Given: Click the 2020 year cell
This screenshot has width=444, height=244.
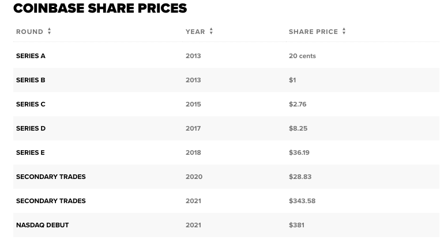Looking at the screenshot, I should (x=194, y=177).
